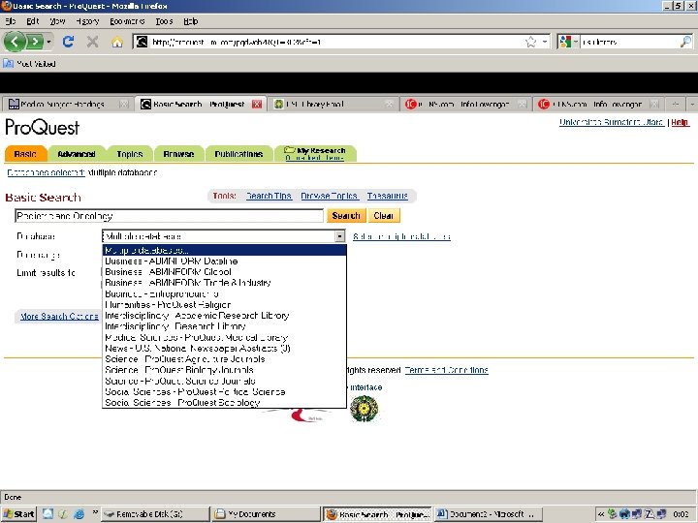Select Interdisciplinary - Research Library option

click(x=224, y=326)
